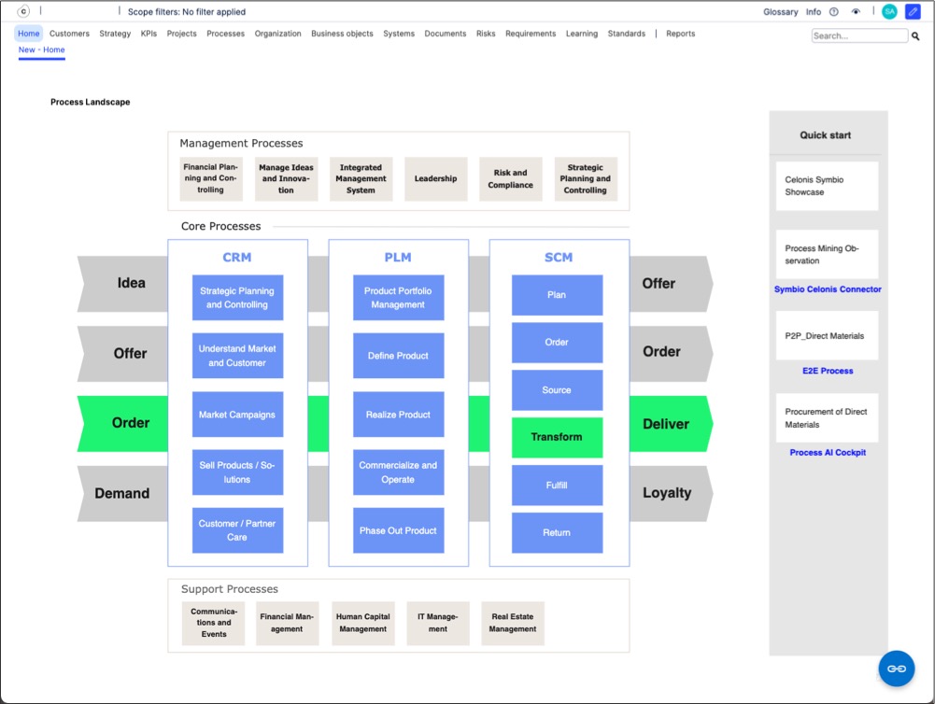Open Celonis Symbio Showcase card
This screenshot has width=935, height=704.
click(827, 186)
